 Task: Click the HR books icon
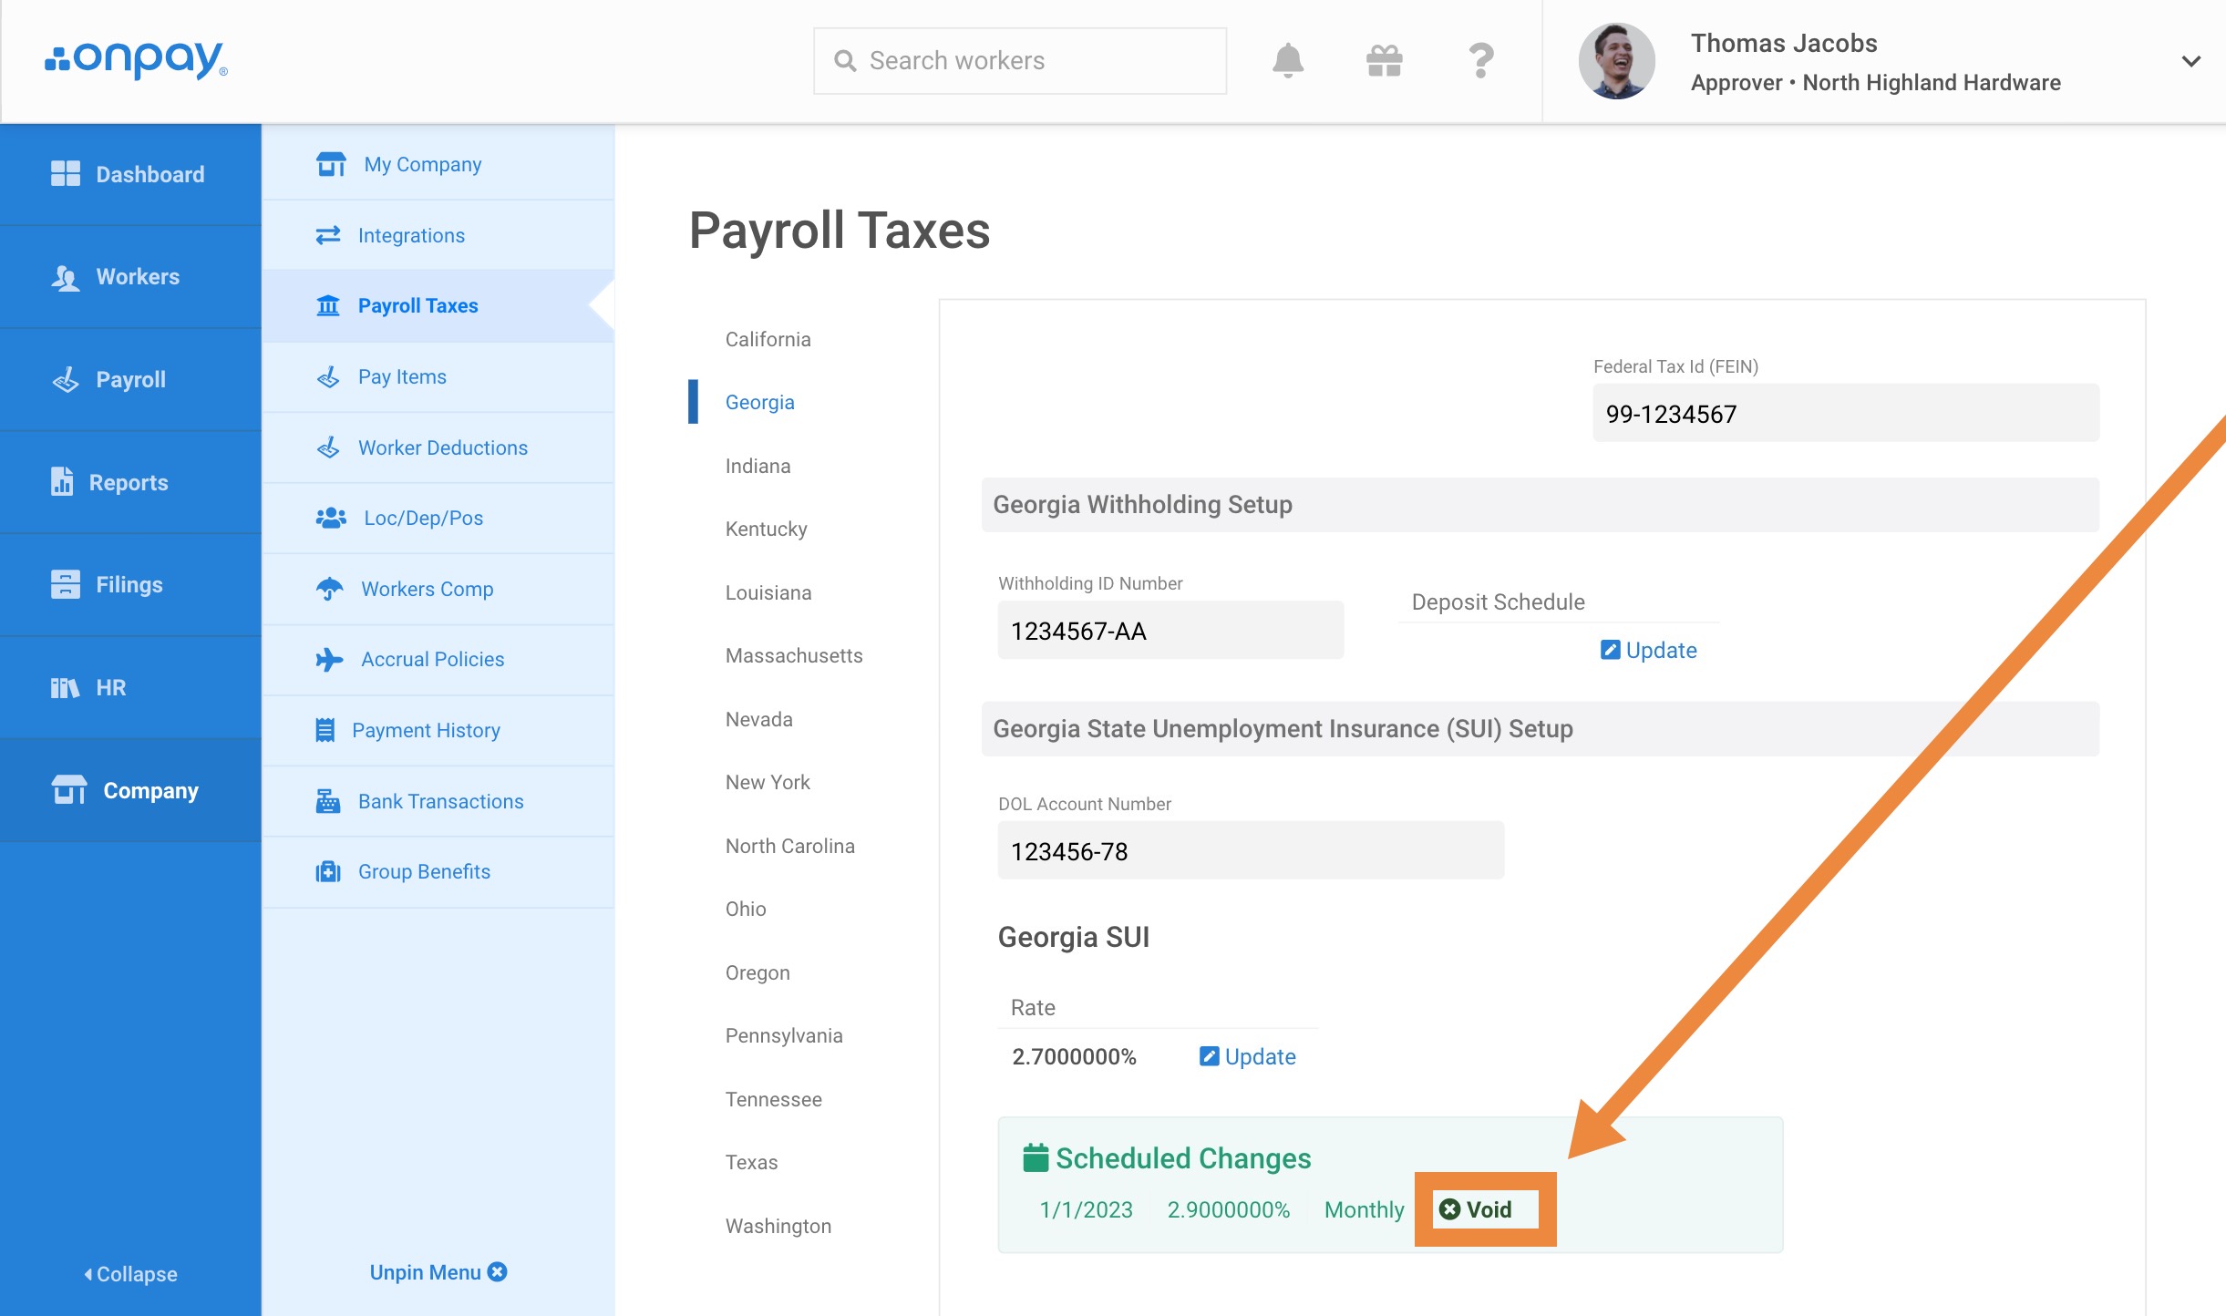point(66,688)
